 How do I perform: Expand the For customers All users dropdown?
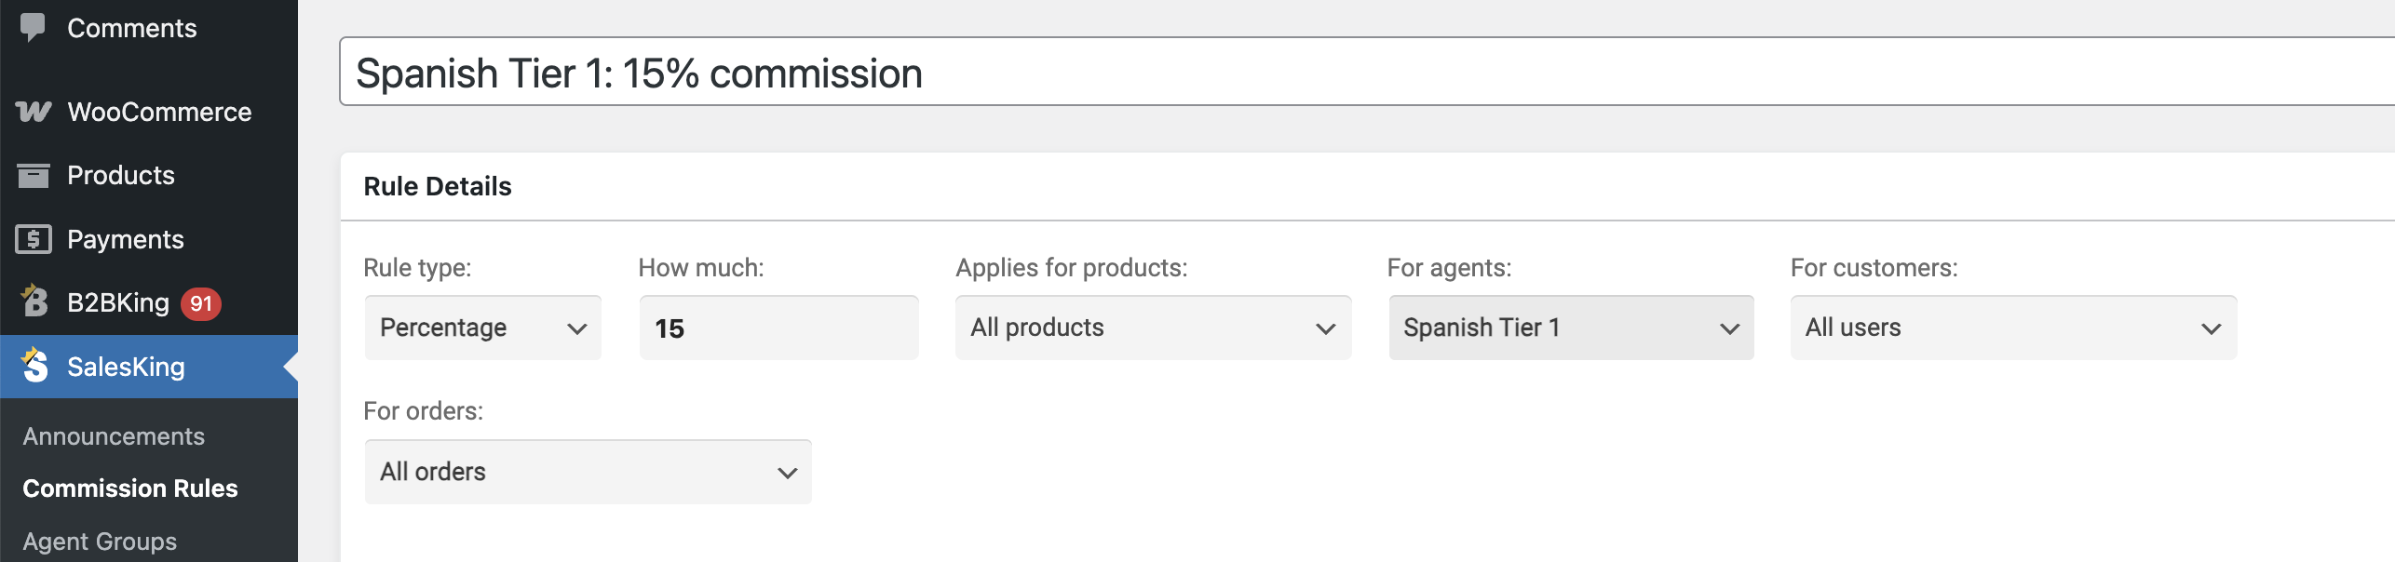[x=2013, y=328]
